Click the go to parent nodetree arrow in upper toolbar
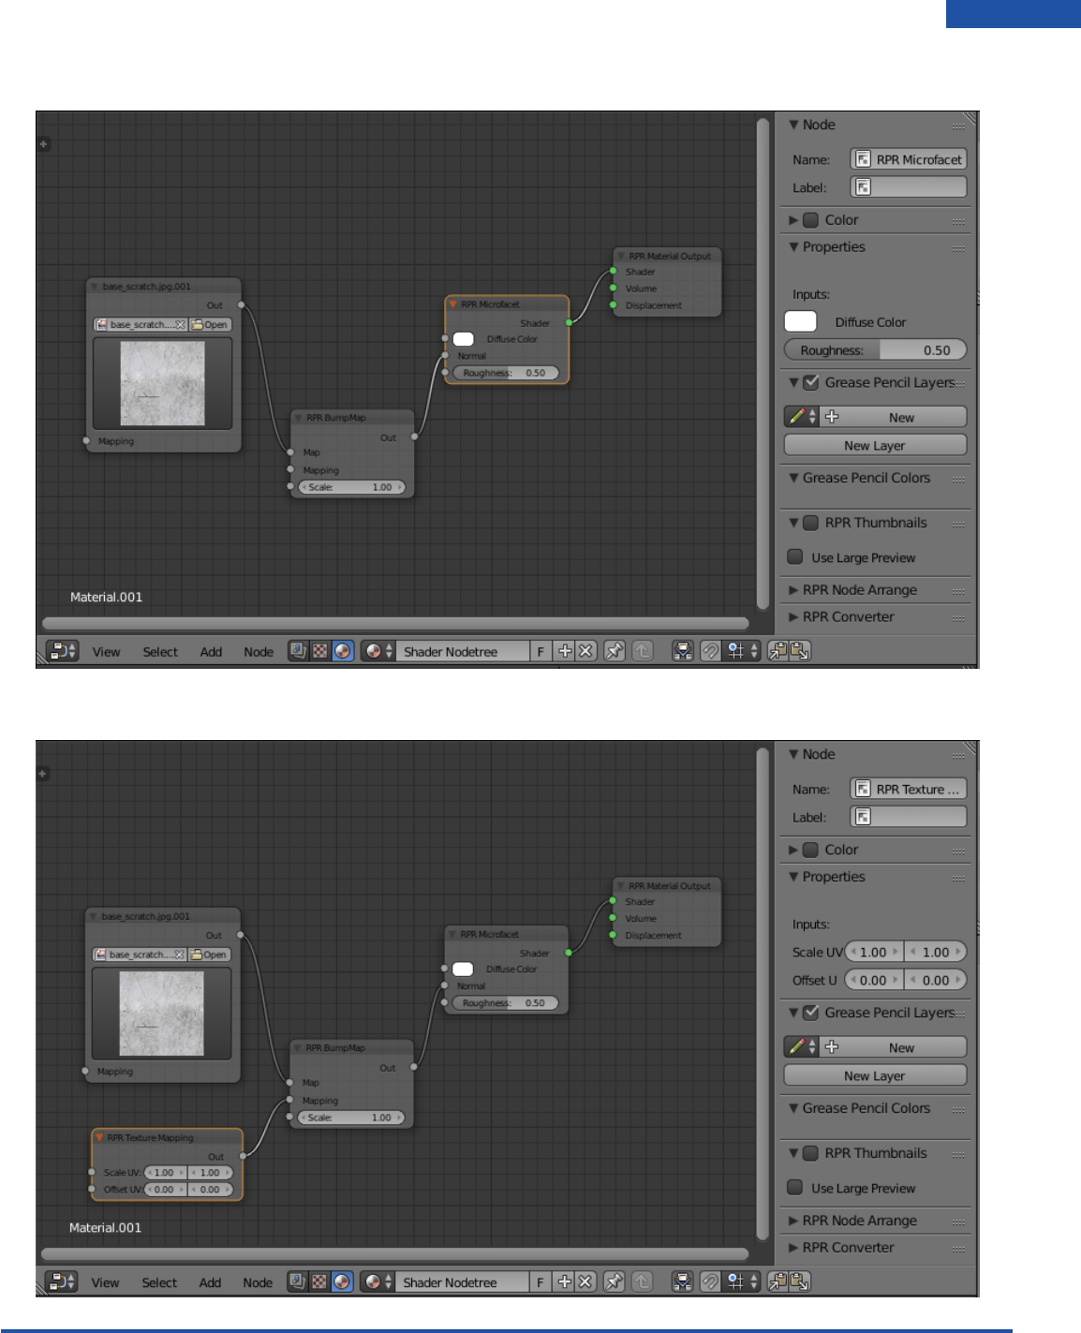Viewport: 1081px width, 1333px height. coord(643,651)
